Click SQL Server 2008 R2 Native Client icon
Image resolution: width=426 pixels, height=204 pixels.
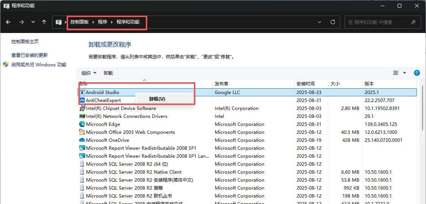tap(82, 172)
